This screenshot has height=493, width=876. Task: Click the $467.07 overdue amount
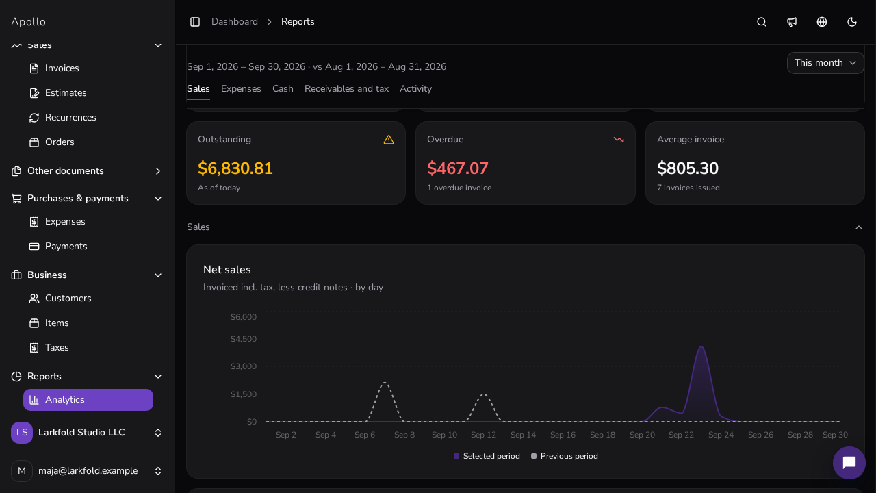458,168
